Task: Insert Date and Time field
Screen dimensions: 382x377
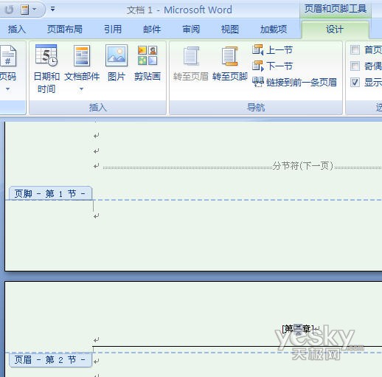Action: [46, 69]
